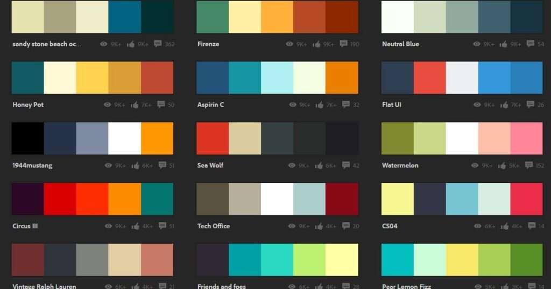The height and width of the screenshot is (289, 551).
Task: Pick the green swatch in Firenze palette
Action: pyautogui.click(x=213, y=17)
